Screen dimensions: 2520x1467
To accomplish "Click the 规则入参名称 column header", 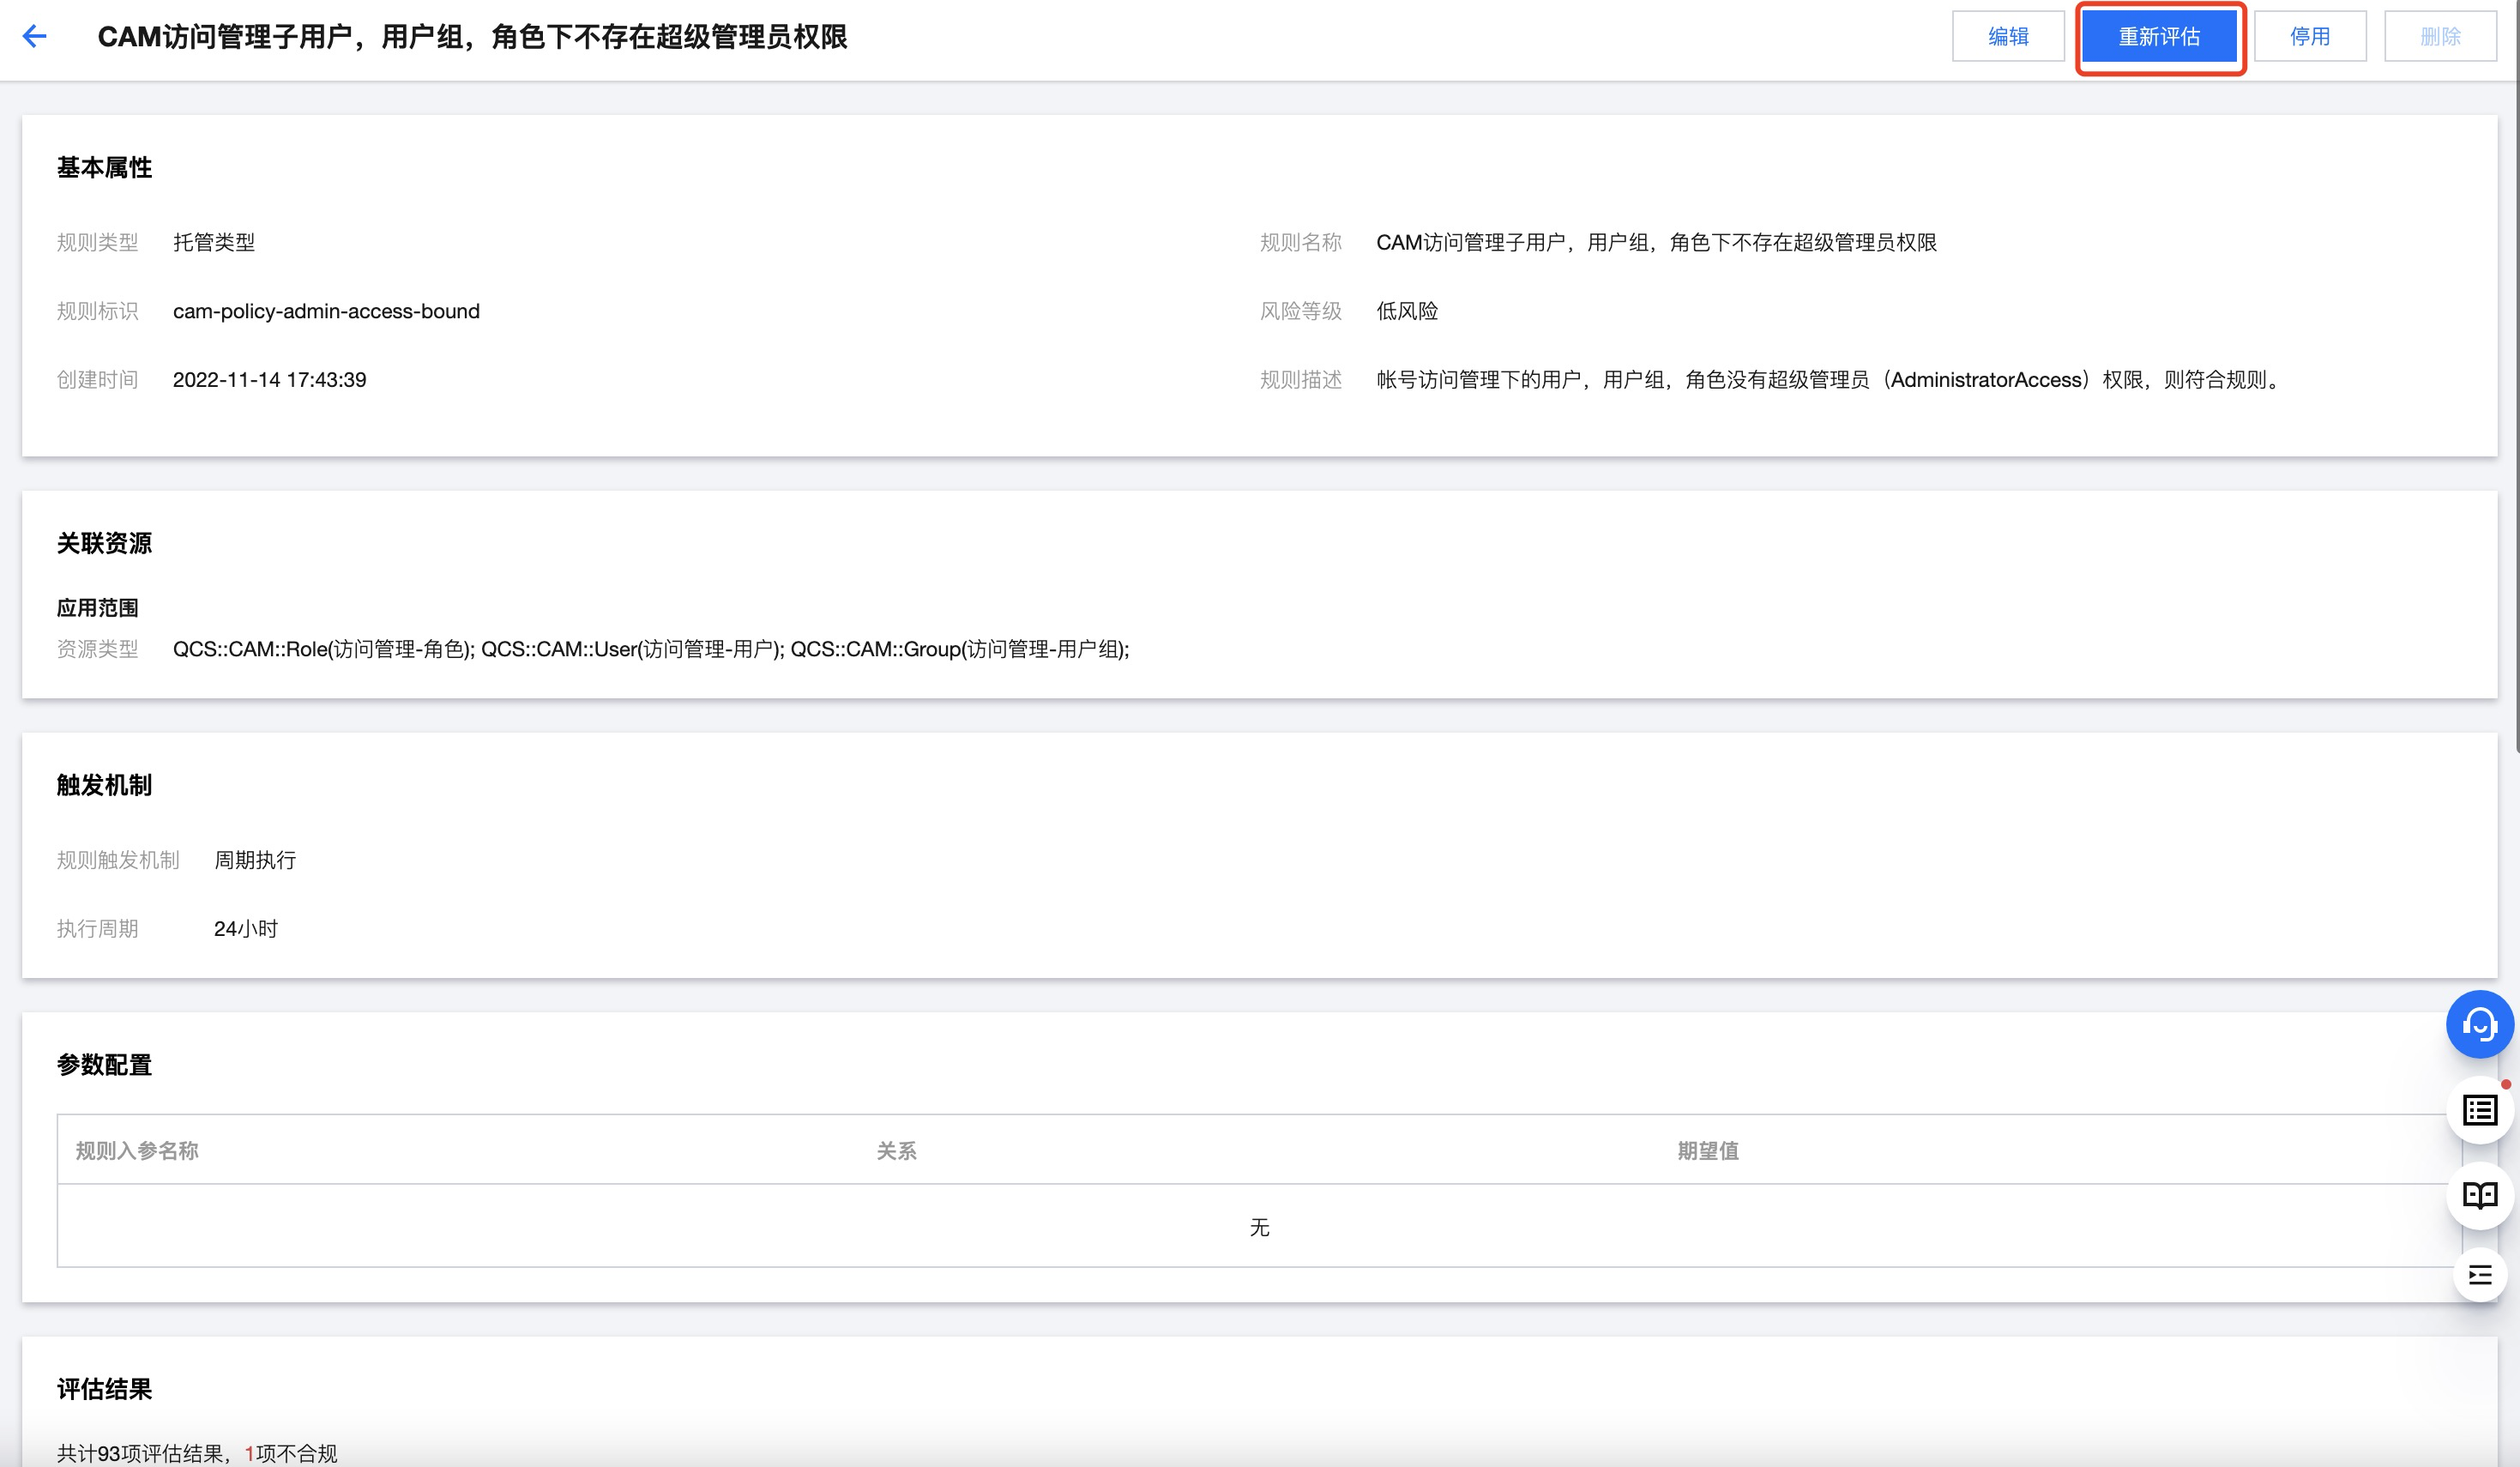I will (137, 1151).
